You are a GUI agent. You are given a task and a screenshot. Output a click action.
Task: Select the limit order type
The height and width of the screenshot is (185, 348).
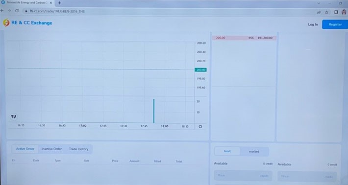227,151
